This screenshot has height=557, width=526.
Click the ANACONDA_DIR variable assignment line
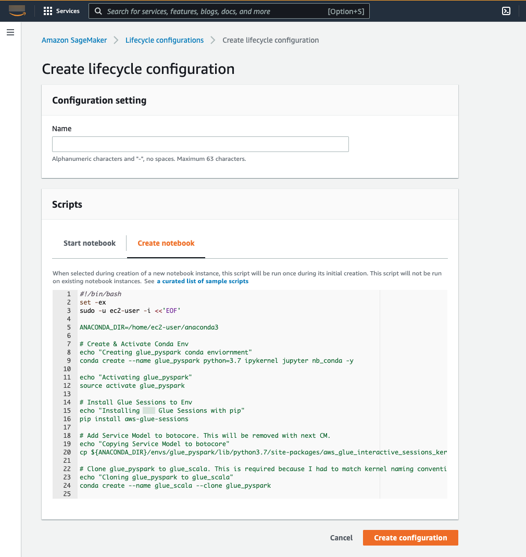[x=149, y=327]
